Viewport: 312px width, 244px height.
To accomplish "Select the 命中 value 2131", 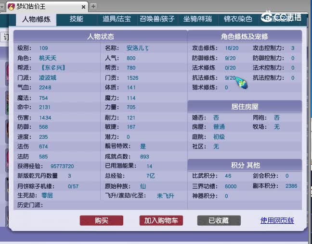I will 45,107.
